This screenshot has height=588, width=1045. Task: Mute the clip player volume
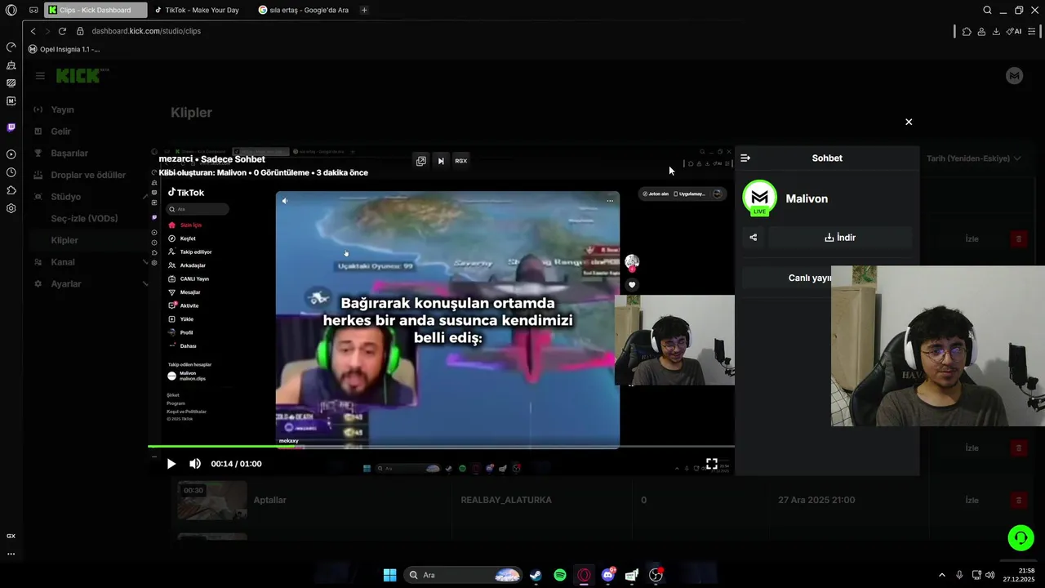(195, 464)
